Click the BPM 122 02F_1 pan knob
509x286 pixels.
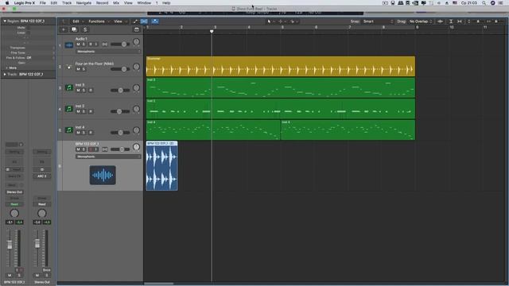tap(136, 147)
